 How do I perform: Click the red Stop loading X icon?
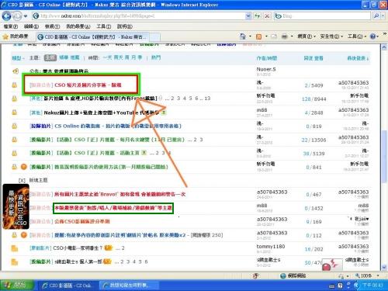point(267,16)
